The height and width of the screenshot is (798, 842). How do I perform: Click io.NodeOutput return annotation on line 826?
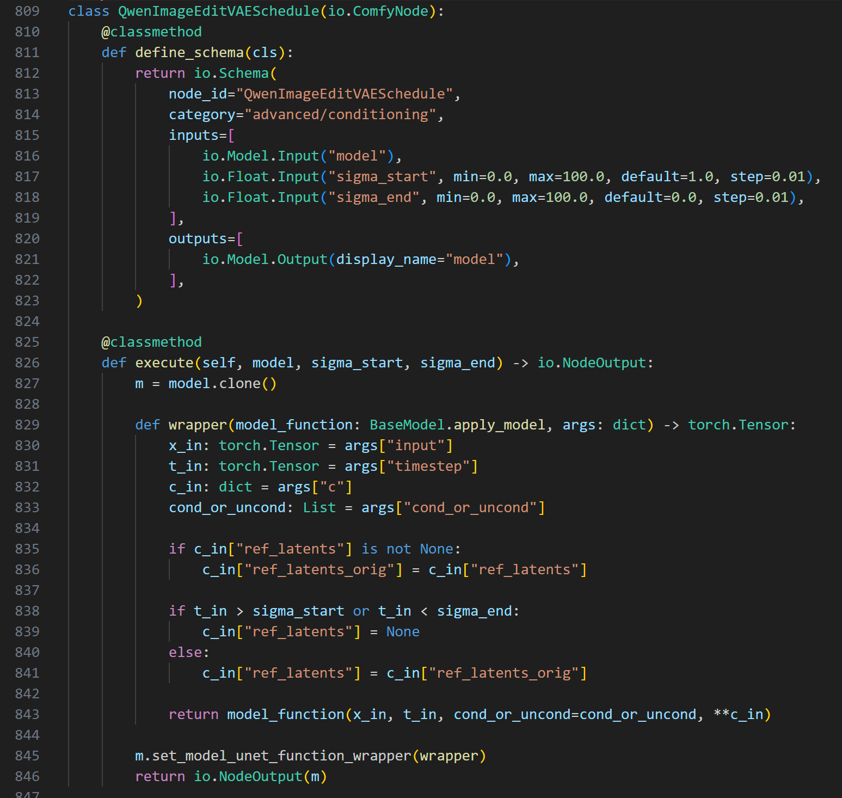592,363
